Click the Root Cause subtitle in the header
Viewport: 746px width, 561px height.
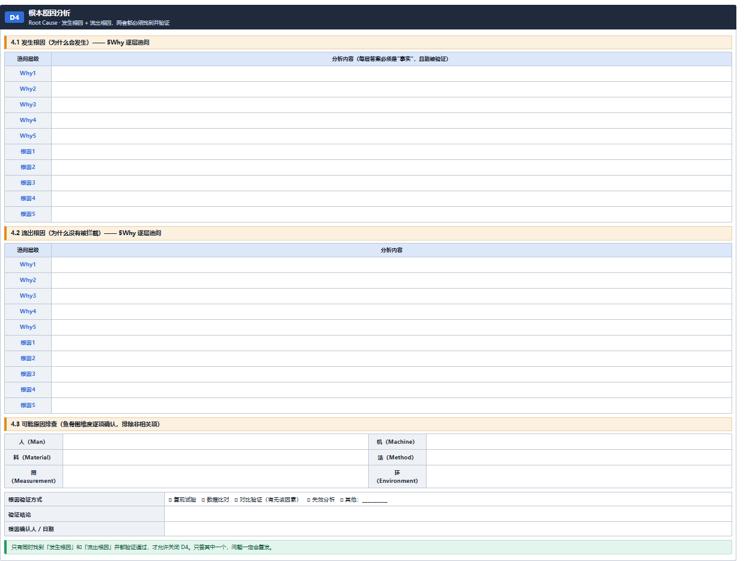click(x=99, y=23)
